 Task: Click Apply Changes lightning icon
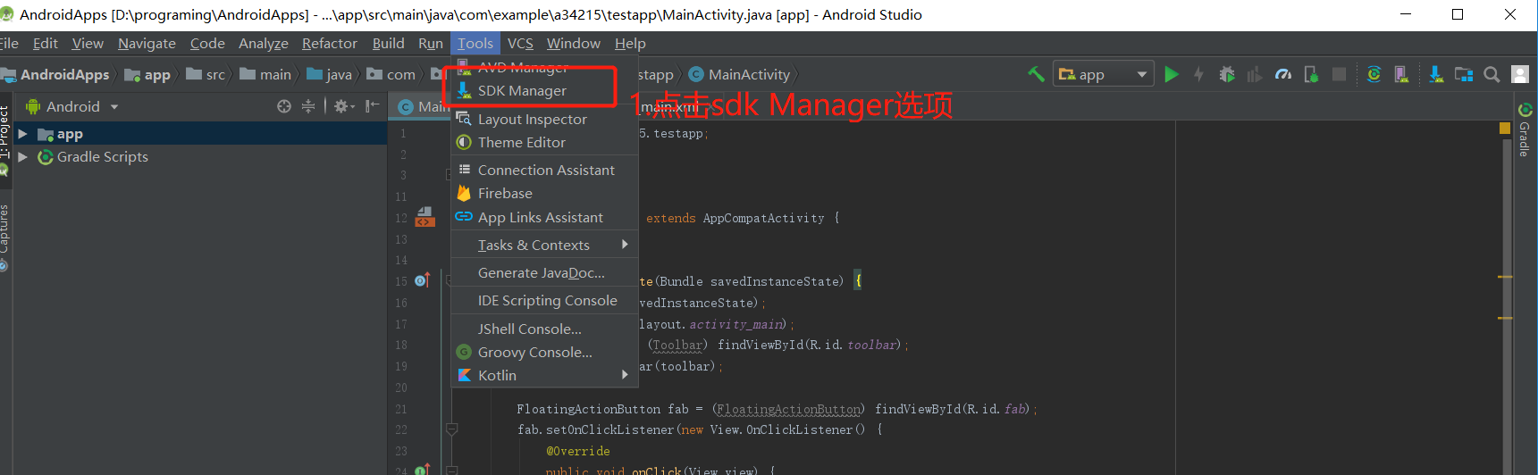(x=1199, y=74)
